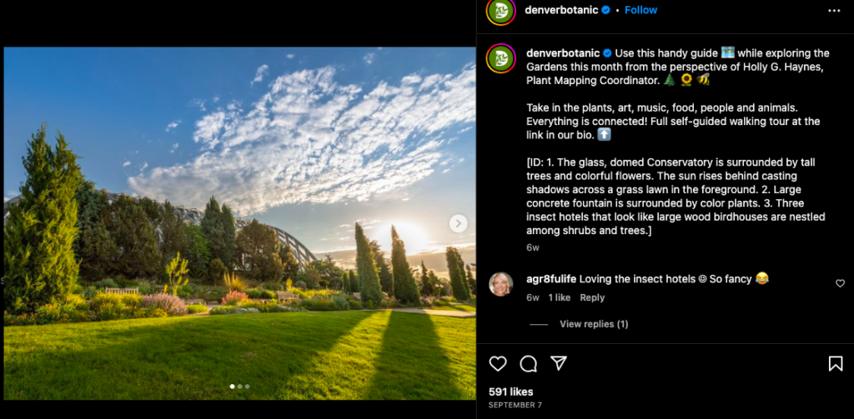Open the comment bubble icon

tap(528, 363)
